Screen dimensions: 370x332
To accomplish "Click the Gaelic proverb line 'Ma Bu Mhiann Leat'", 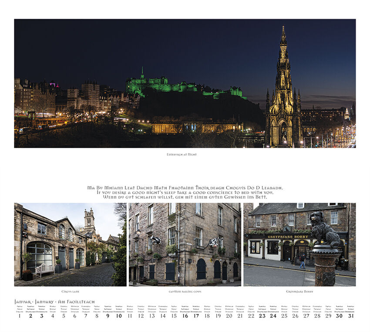I will point(185,188).
